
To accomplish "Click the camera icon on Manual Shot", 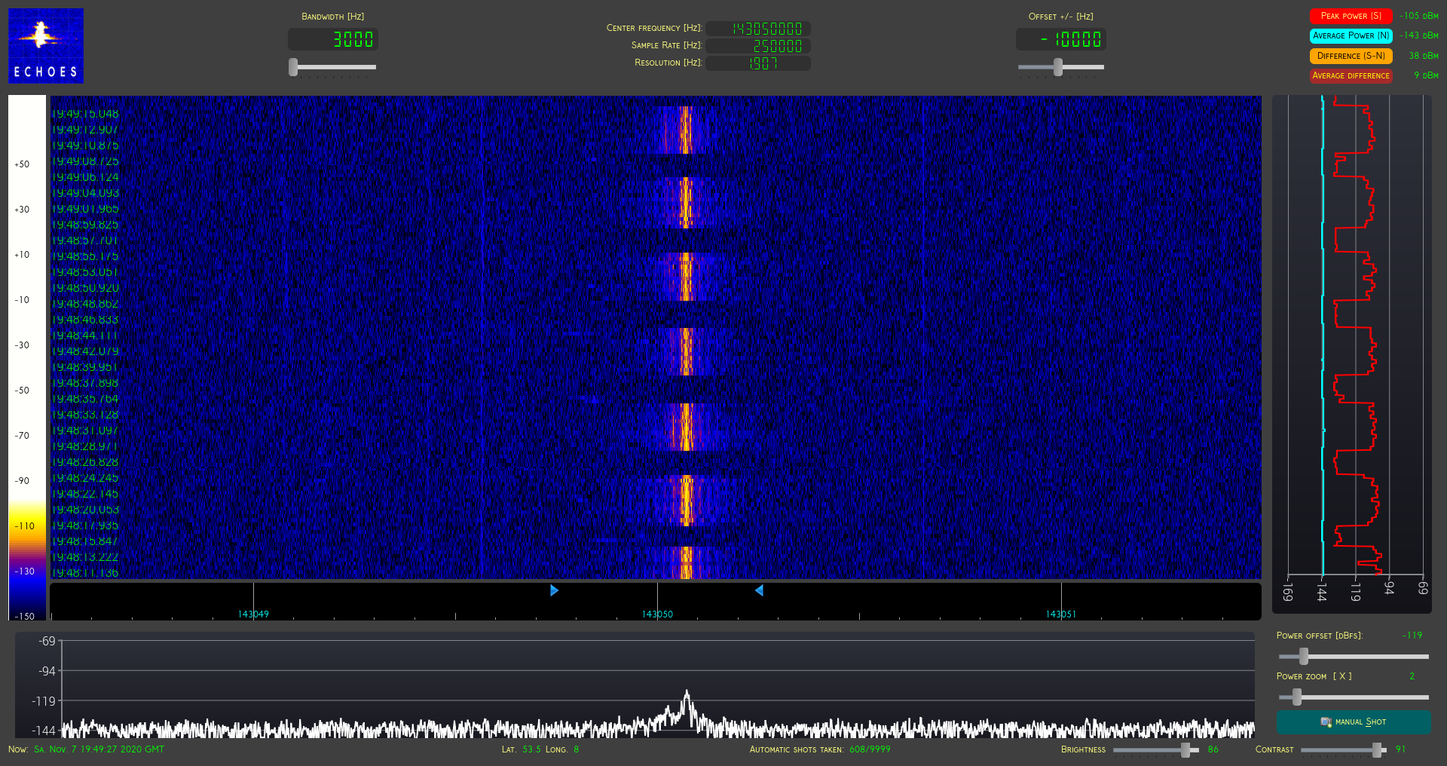I will tap(1326, 722).
